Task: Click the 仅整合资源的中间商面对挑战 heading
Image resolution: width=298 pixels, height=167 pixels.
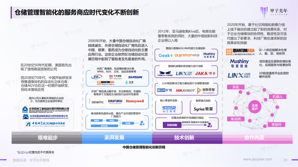Action: 187,118
